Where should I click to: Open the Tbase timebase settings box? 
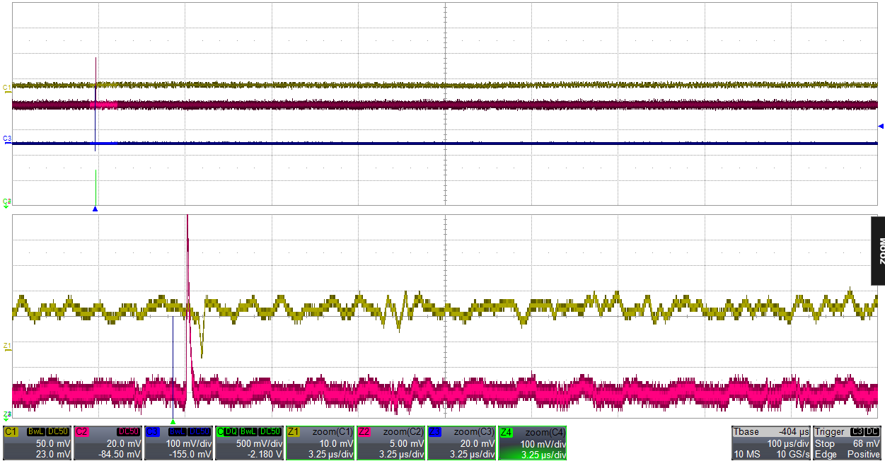pyautogui.click(x=770, y=443)
